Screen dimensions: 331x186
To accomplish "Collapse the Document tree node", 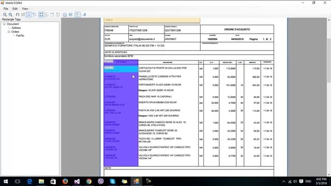I will click(x=4, y=24).
